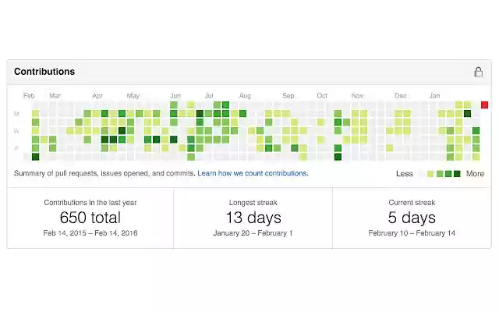Click the 'Jul' month label
This screenshot has width=499, height=312.
[x=209, y=96]
